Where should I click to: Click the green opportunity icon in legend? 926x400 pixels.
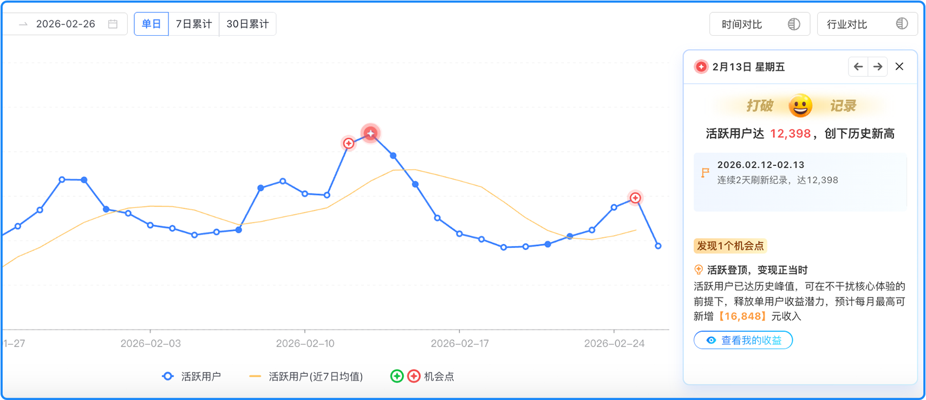pyautogui.click(x=397, y=376)
